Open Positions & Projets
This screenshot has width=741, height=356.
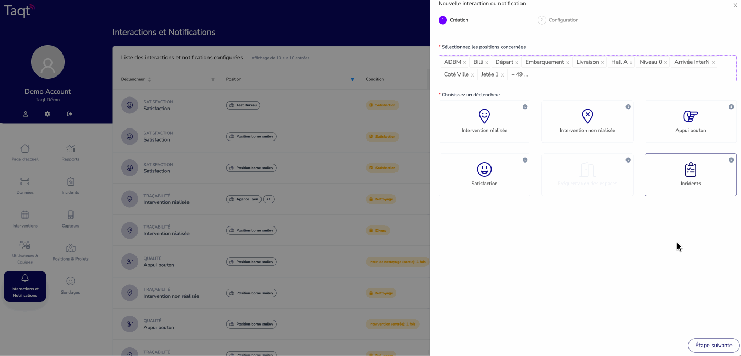coord(70,252)
